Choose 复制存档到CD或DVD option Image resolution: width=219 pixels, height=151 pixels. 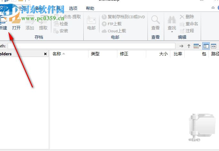click(123, 17)
